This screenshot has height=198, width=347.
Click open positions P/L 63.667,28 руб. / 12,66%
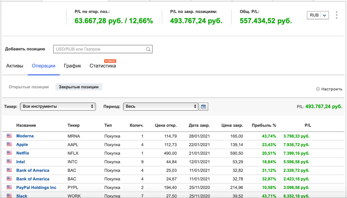point(114,21)
